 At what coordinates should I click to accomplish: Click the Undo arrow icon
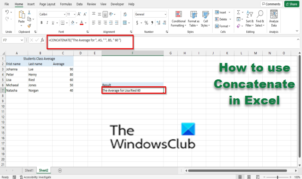click(7, 12)
